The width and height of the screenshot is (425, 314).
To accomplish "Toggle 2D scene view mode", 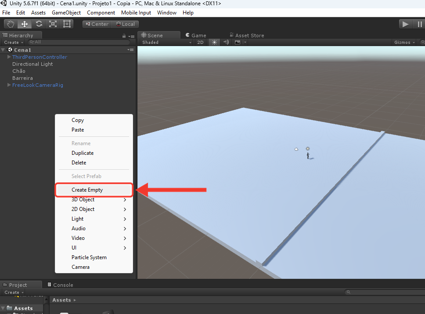I will pyautogui.click(x=200, y=42).
